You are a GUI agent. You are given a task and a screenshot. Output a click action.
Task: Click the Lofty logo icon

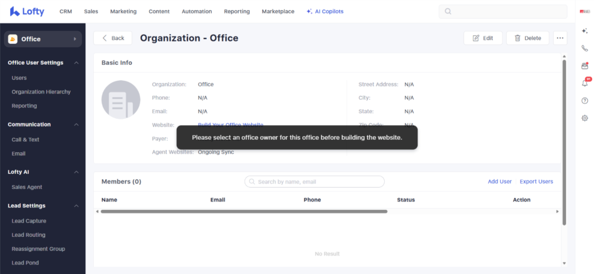pyautogui.click(x=15, y=11)
